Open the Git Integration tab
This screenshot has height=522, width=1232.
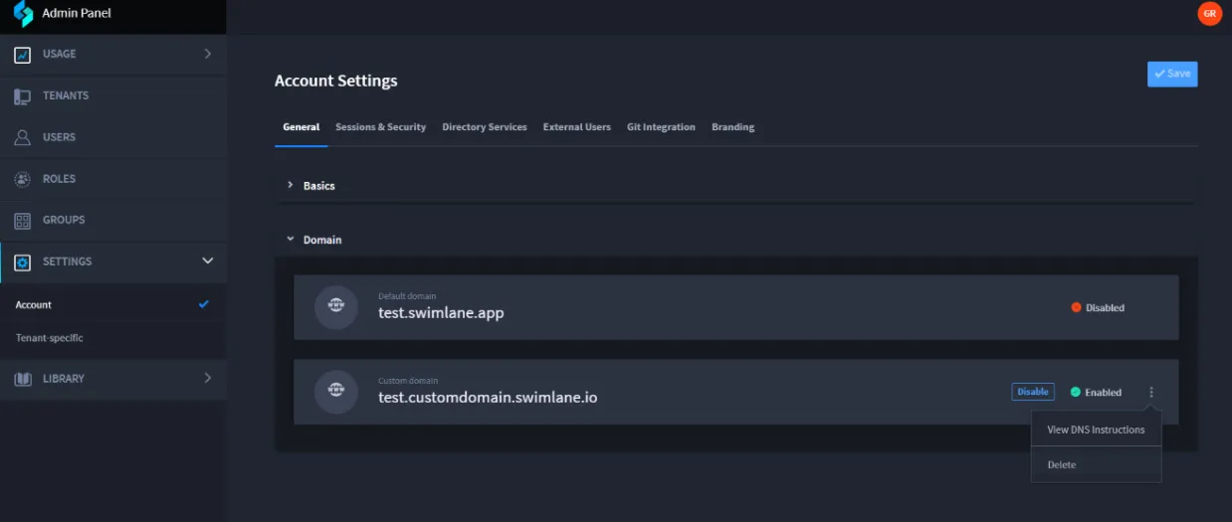pos(661,127)
